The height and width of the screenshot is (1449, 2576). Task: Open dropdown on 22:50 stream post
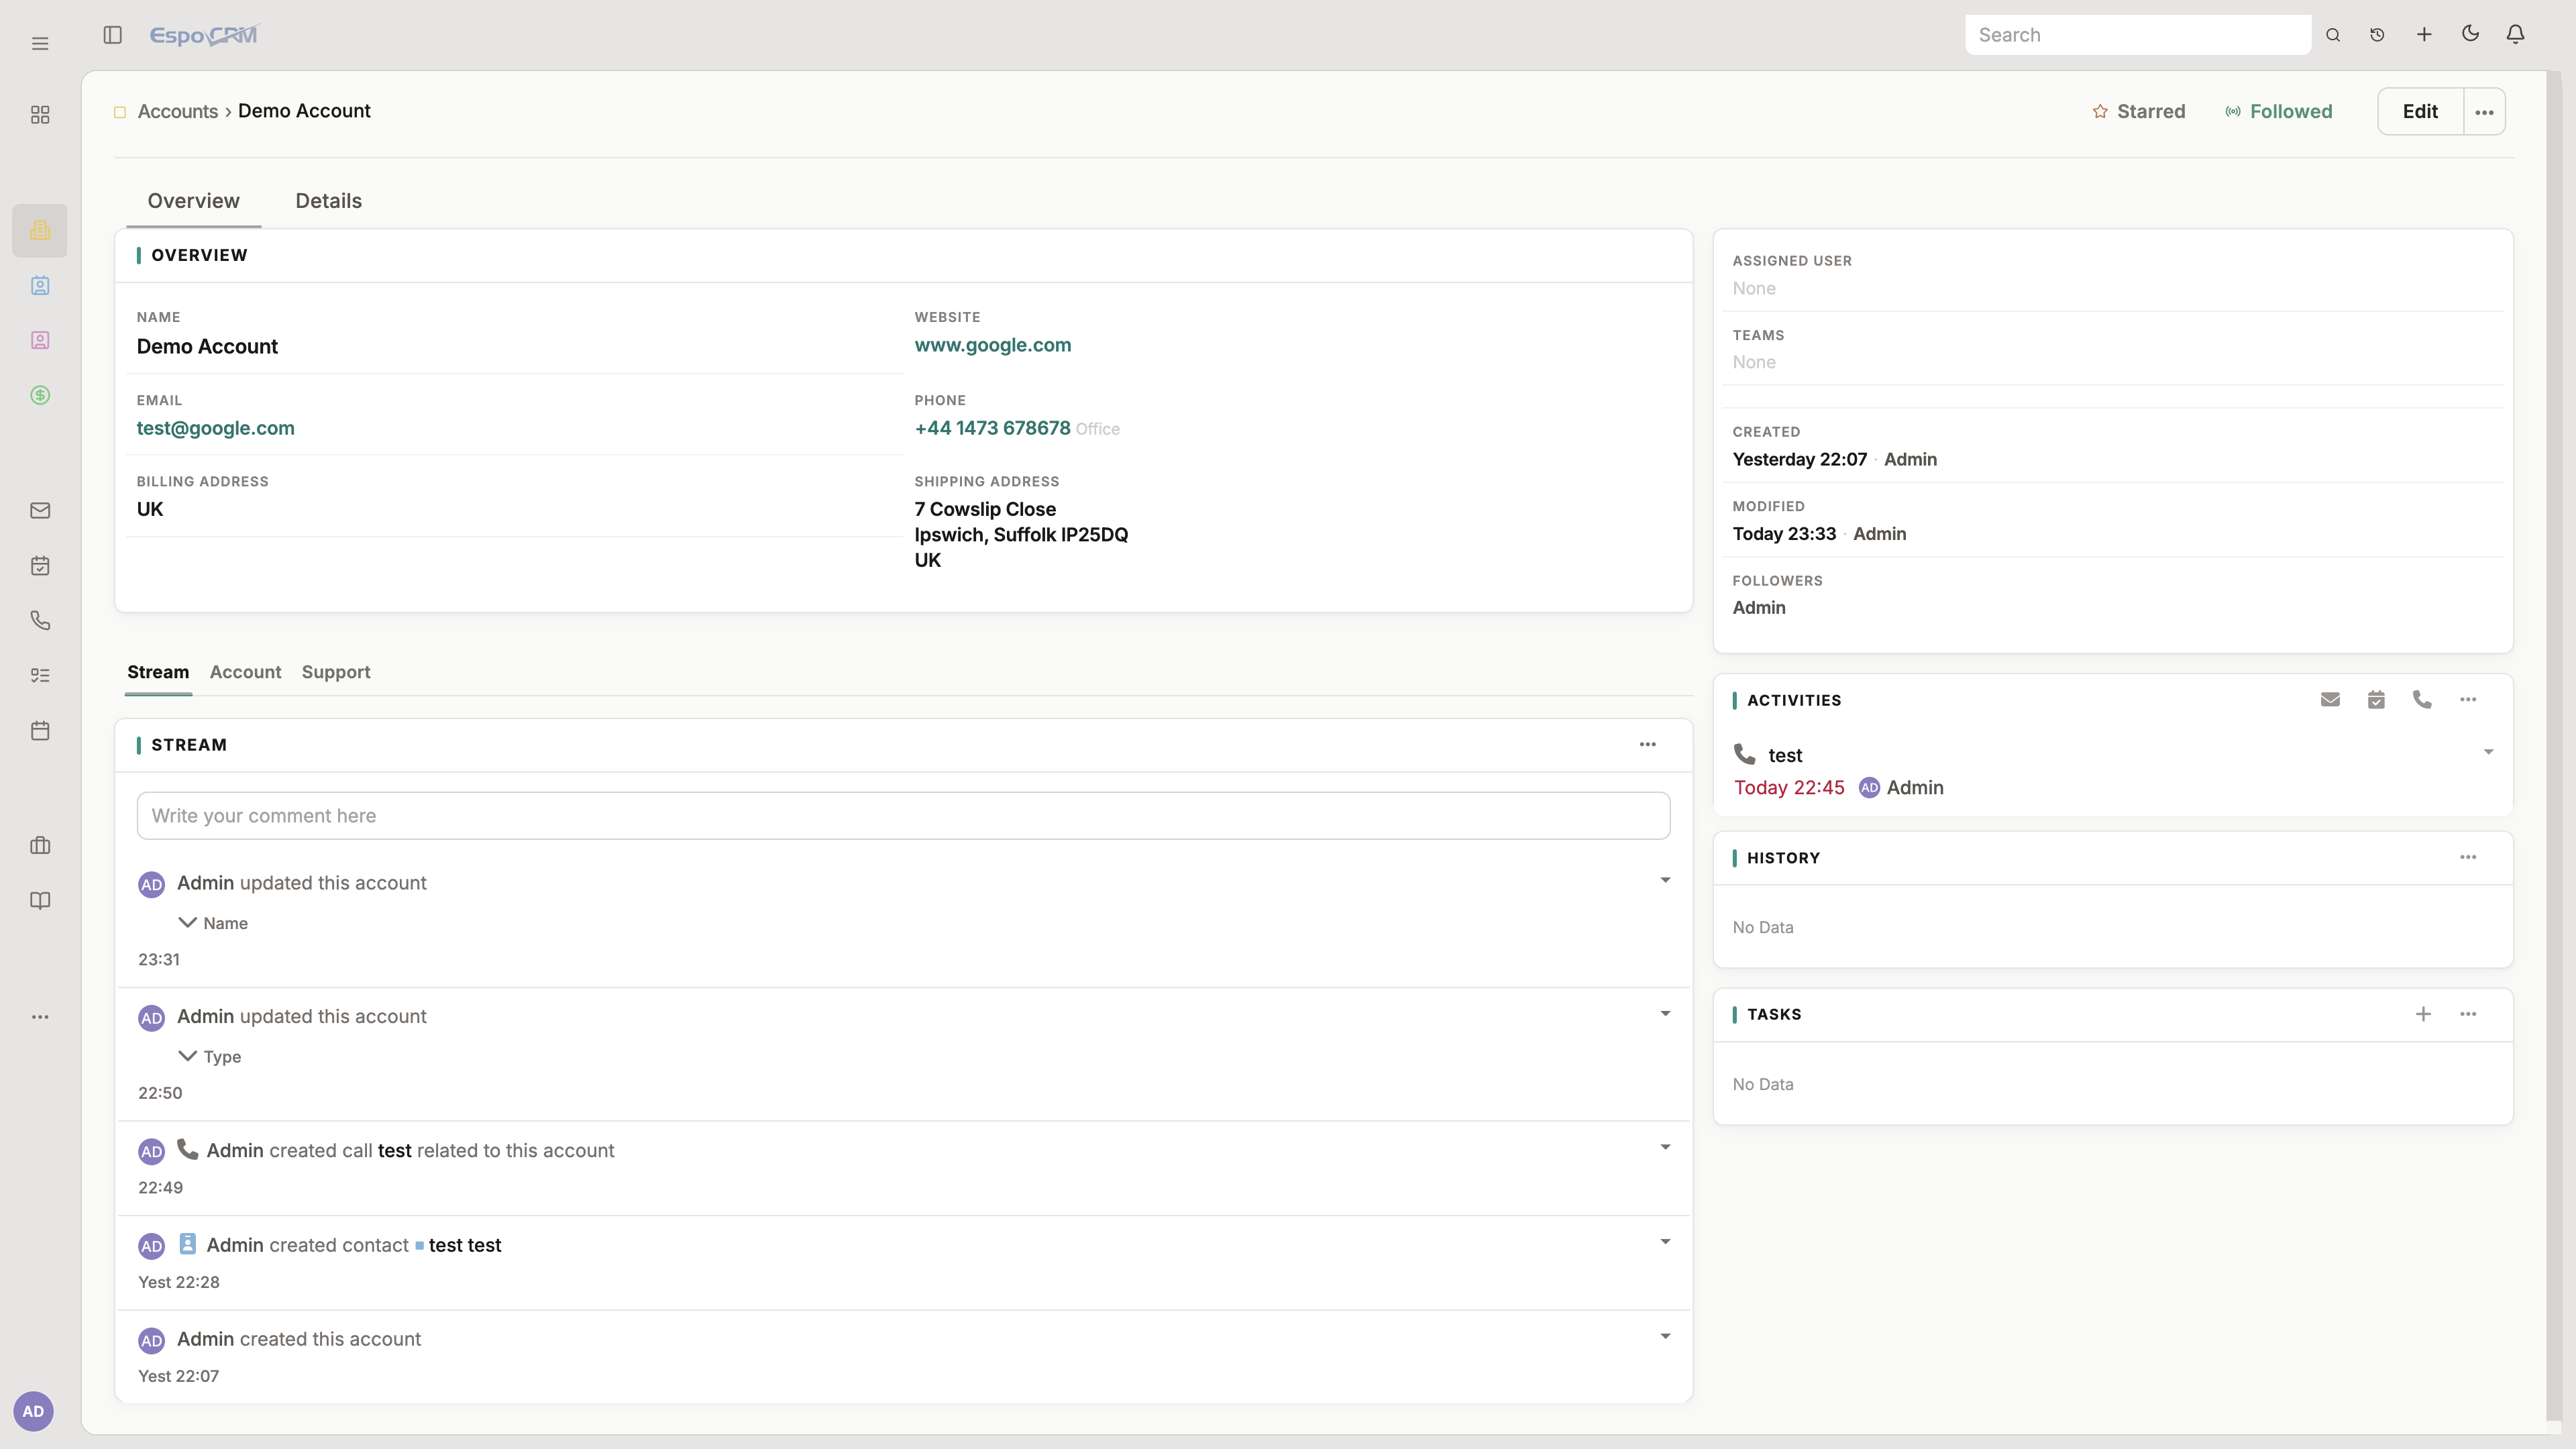(1665, 1014)
